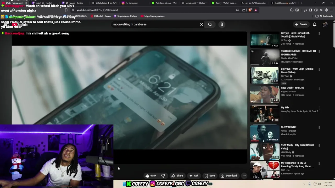Screen dimensions: 335x188
Task: Play Rayy Dubb - You Lied video
Action: click(x=265, y=94)
